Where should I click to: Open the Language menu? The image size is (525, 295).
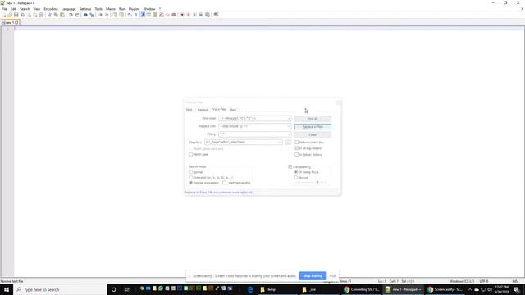point(68,9)
